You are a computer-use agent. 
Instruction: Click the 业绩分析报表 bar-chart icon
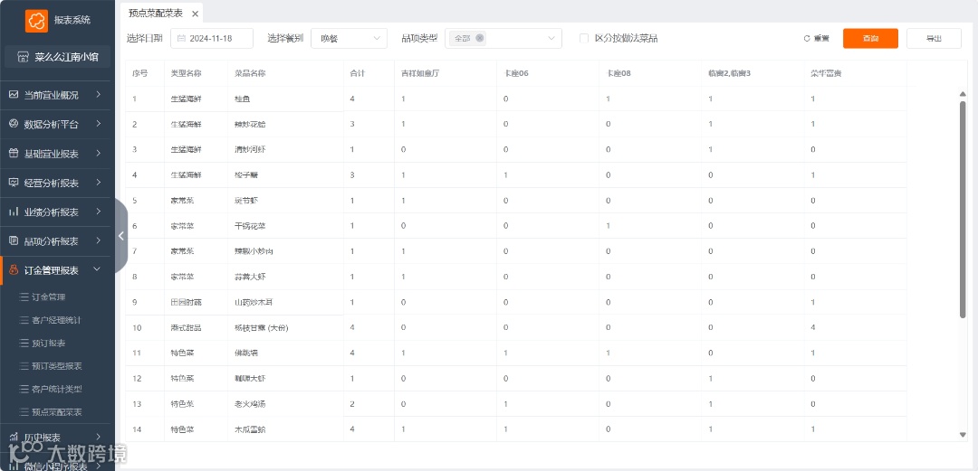pyautogui.click(x=14, y=212)
